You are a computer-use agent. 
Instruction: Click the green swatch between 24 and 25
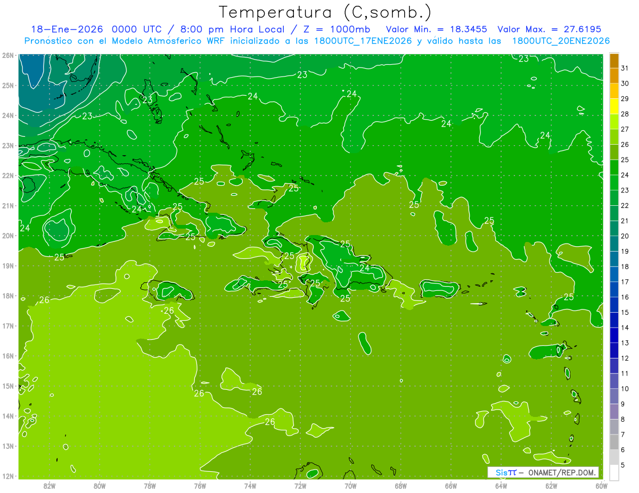pyautogui.click(x=614, y=168)
